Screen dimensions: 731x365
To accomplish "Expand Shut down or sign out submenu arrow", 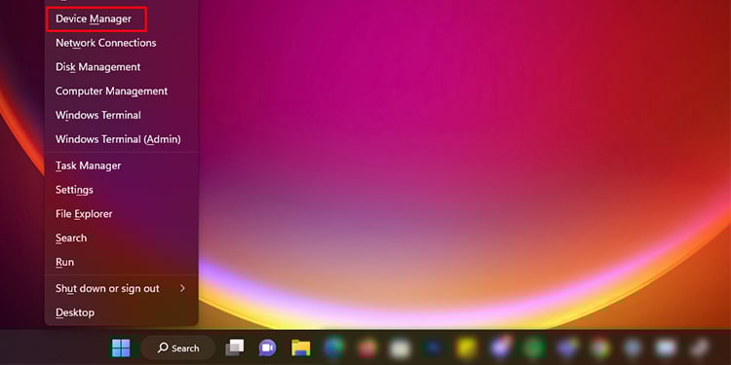I will point(182,289).
